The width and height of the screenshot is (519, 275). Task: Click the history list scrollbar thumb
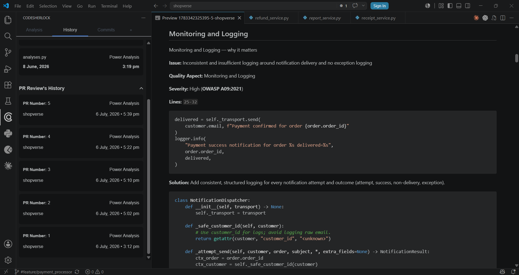click(x=148, y=176)
